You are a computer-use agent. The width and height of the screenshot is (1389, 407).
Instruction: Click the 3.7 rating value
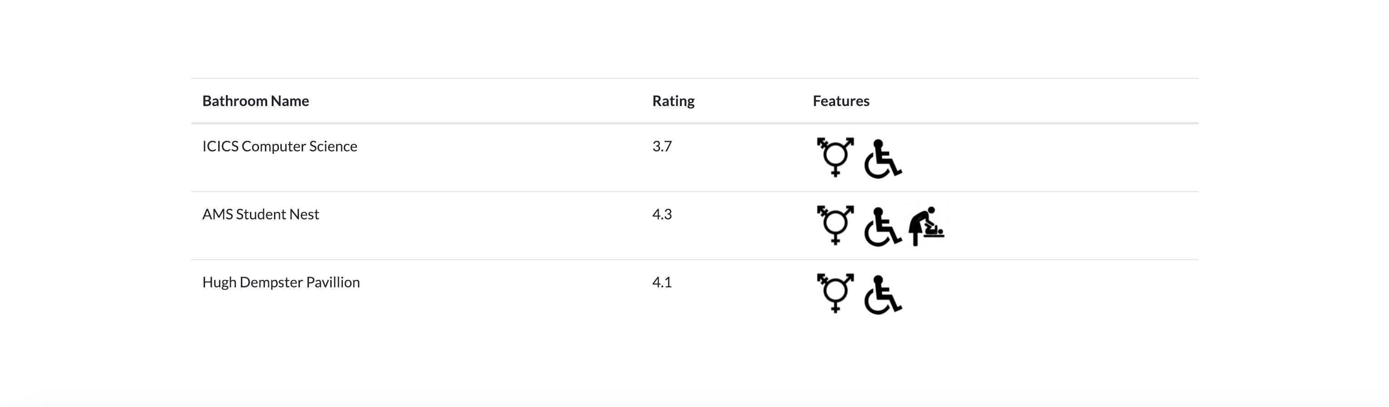click(662, 146)
